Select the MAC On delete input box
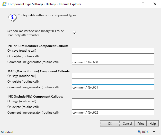This screenshot has height=135, width=161. (x=113, y=82)
